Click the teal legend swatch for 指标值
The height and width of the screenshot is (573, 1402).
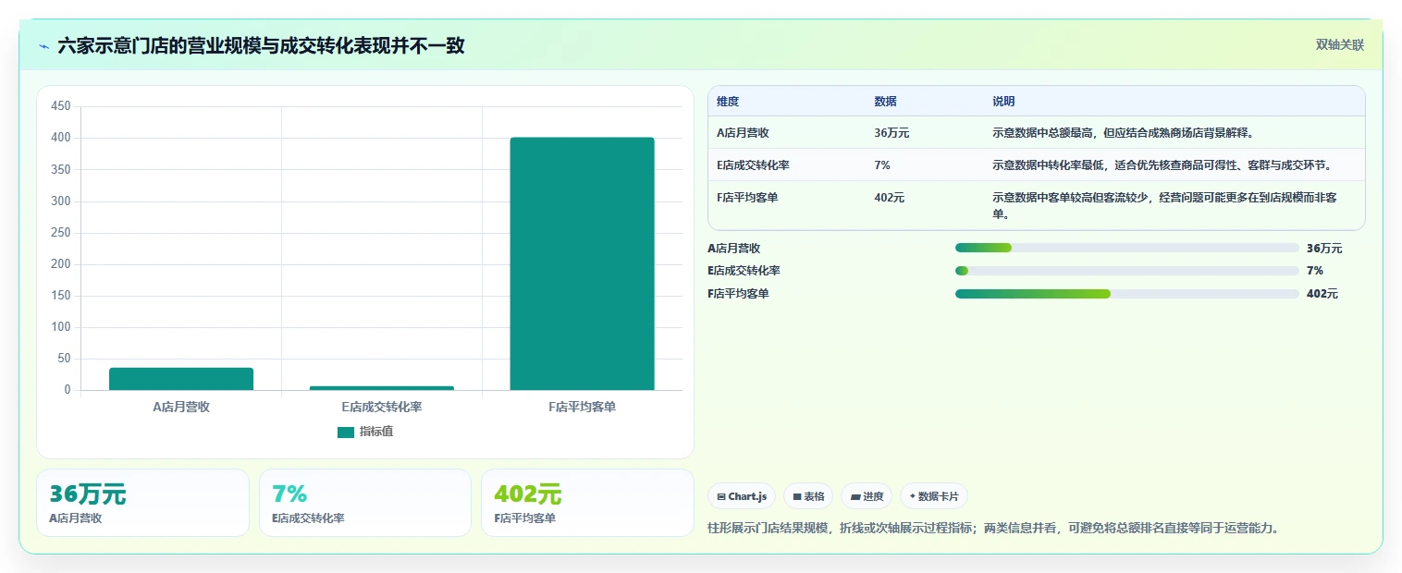[346, 432]
